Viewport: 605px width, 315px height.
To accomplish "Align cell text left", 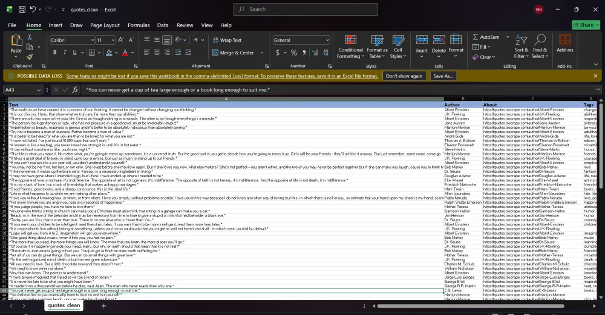I will pyautogui.click(x=146, y=53).
